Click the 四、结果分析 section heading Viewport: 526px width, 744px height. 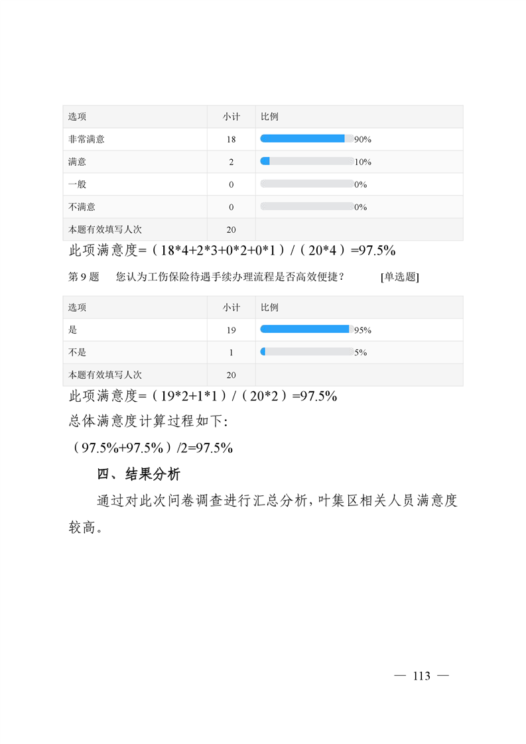coord(139,475)
